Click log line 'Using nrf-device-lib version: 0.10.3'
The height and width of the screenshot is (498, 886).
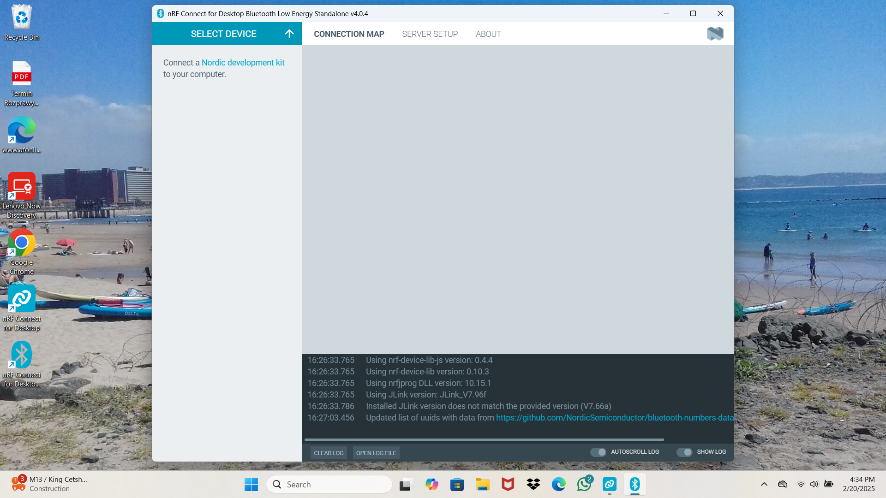pos(427,372)
